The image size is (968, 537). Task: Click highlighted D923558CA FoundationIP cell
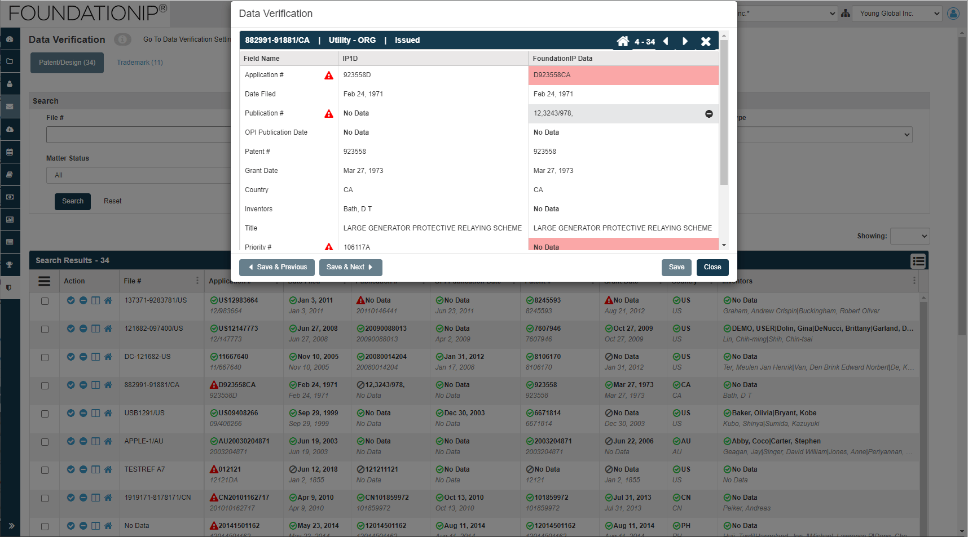pos(623,75)
